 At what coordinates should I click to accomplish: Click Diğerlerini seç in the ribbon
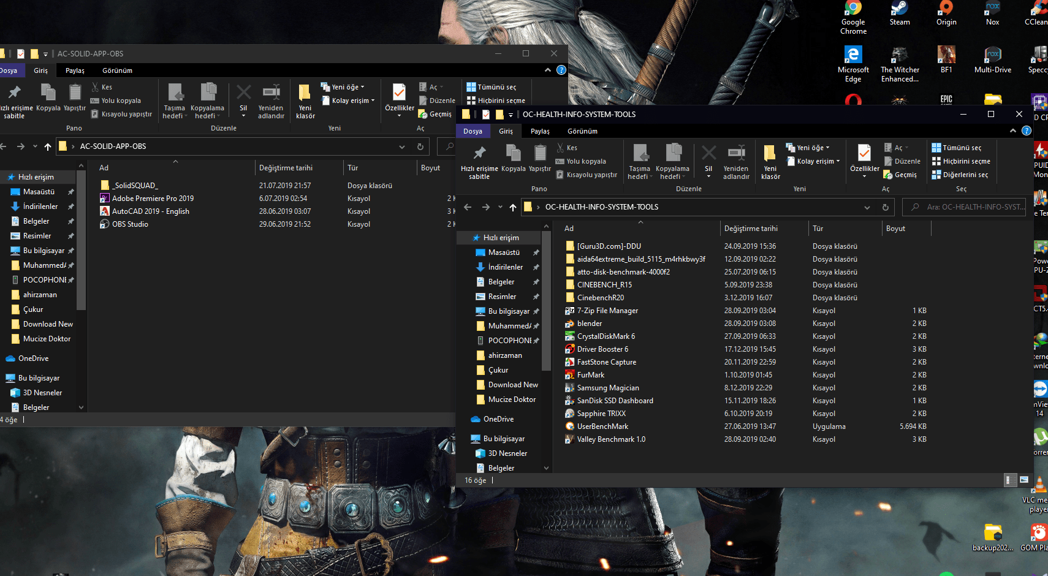(960, 175)
